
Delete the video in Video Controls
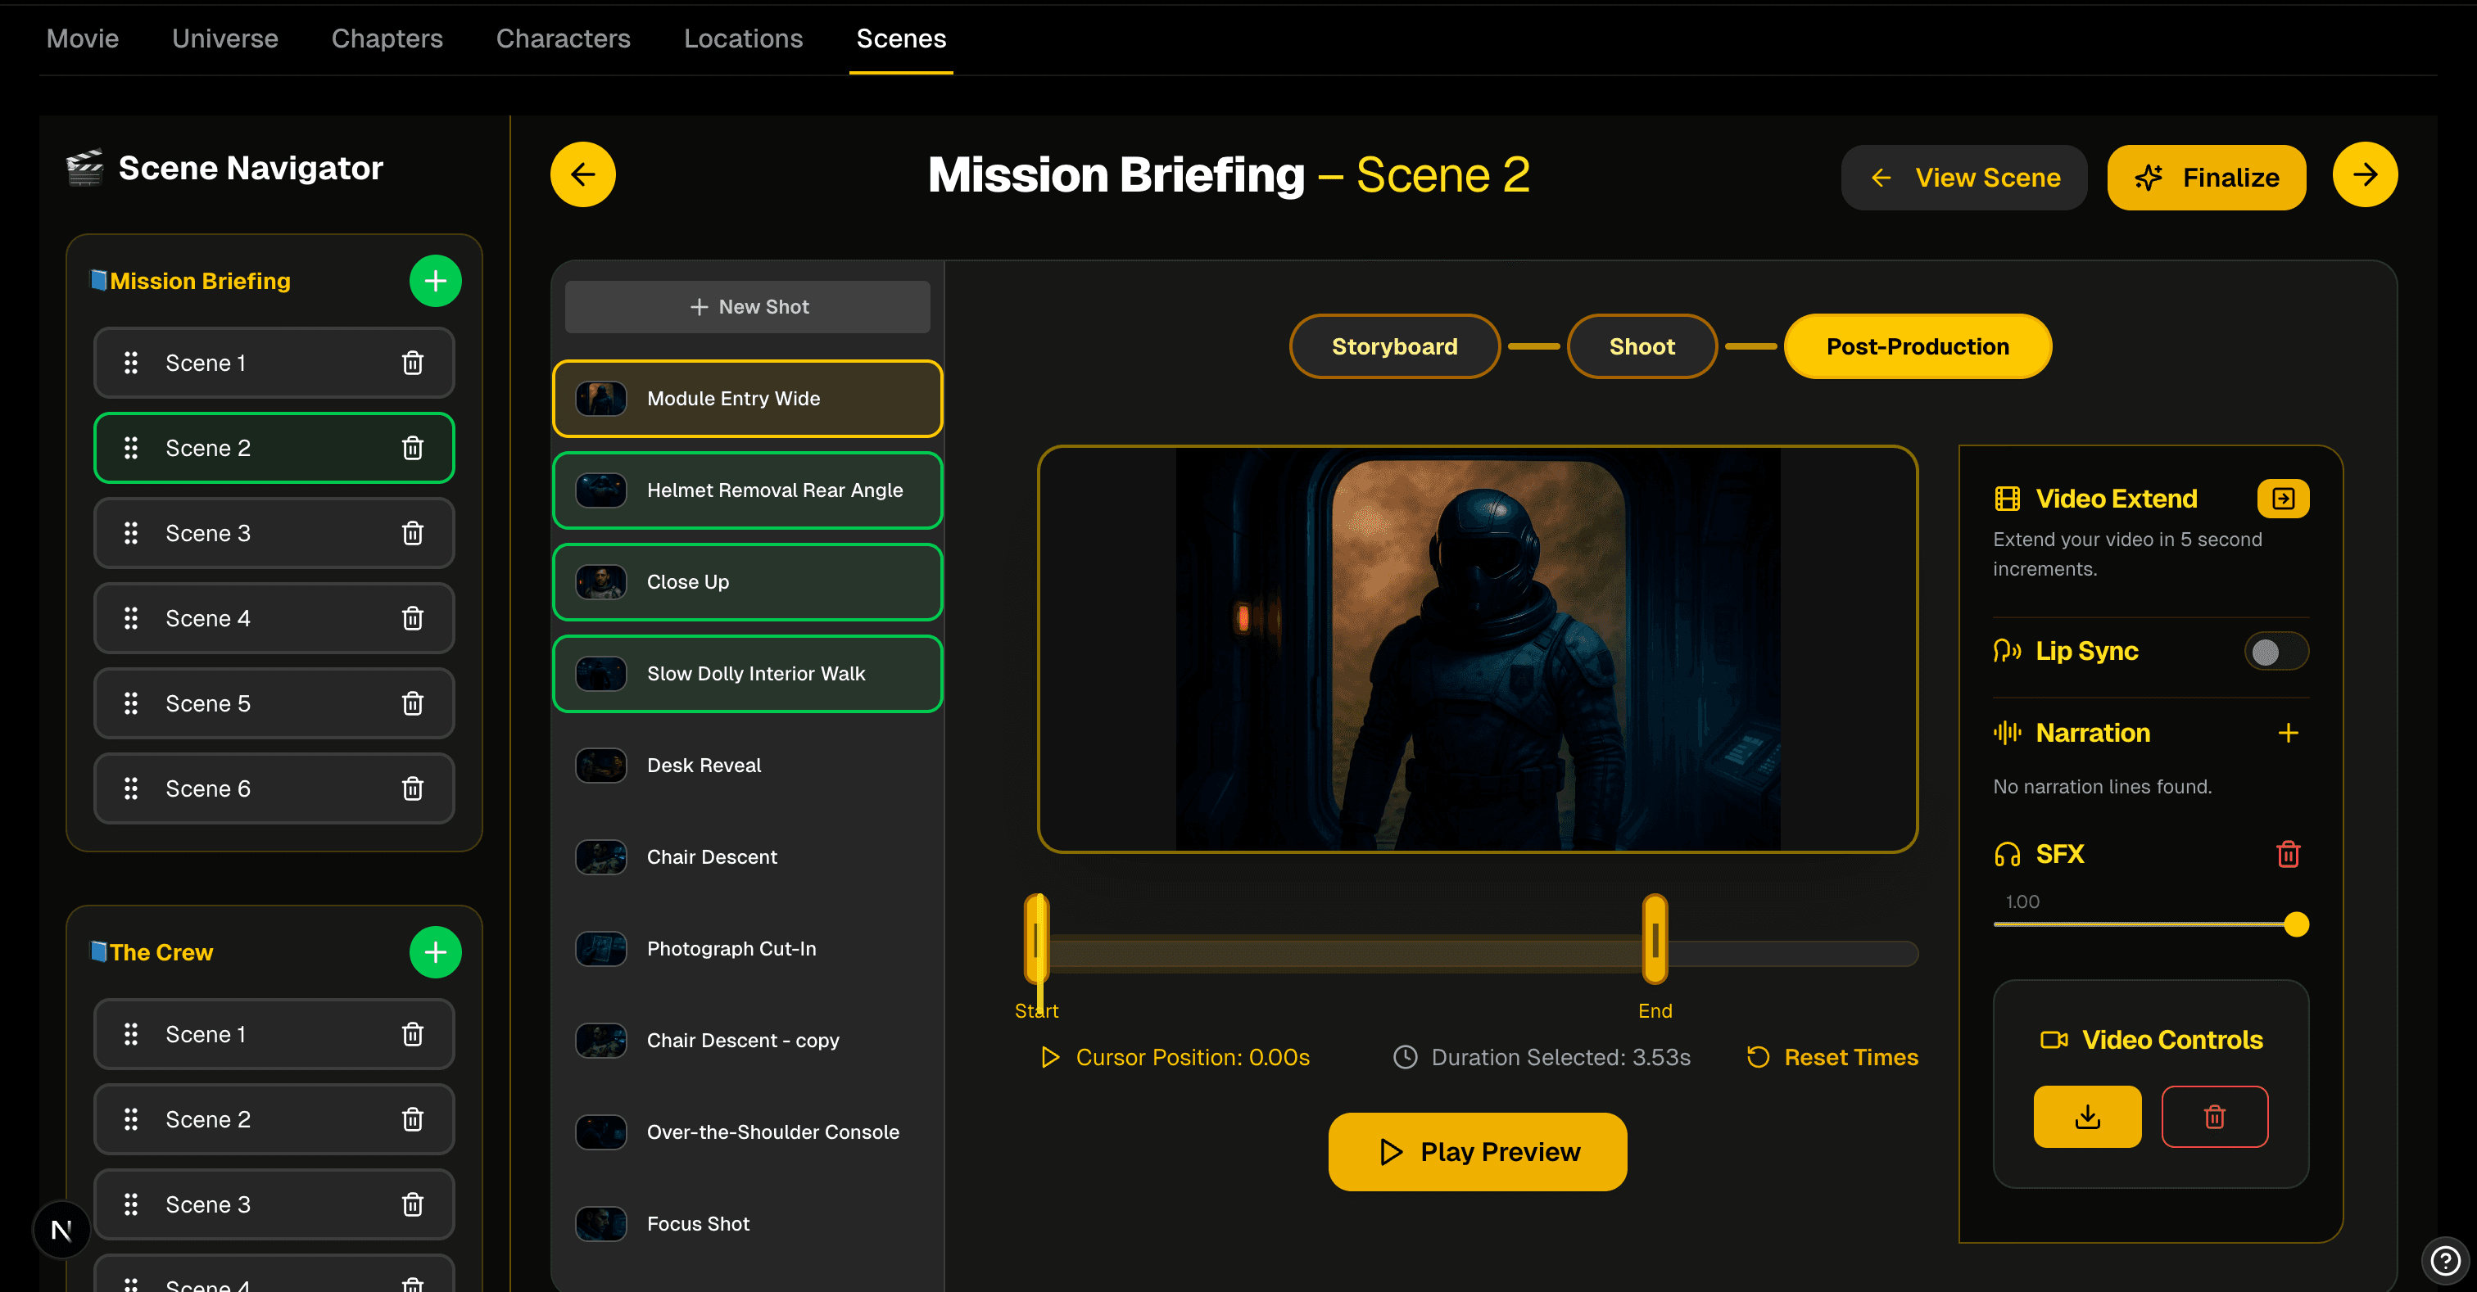click(x=2215, y=1116)
